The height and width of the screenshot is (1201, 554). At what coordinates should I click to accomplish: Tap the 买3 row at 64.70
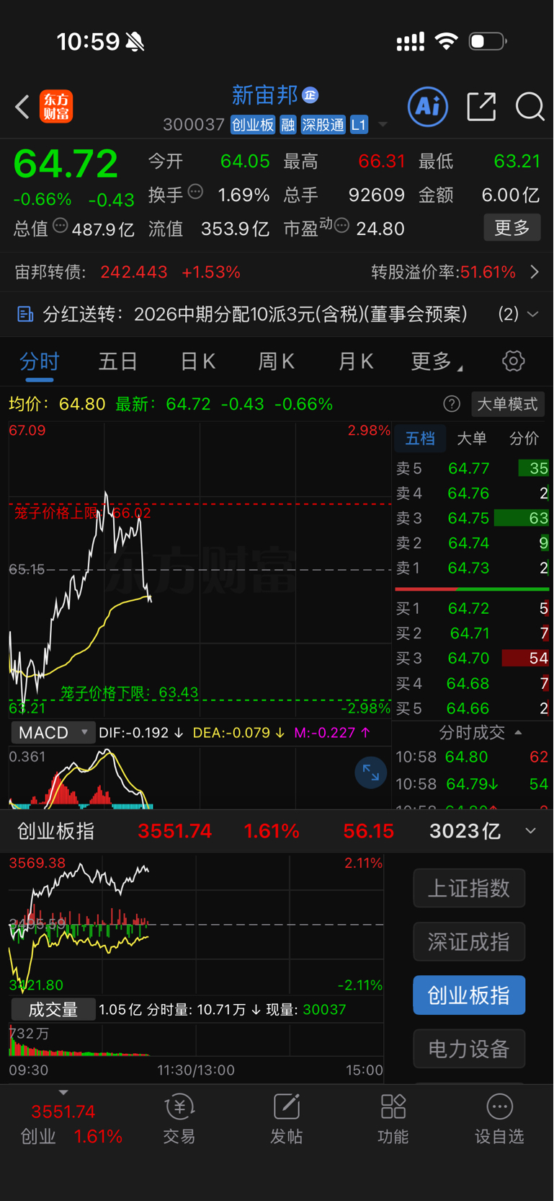tap(472, 658)
